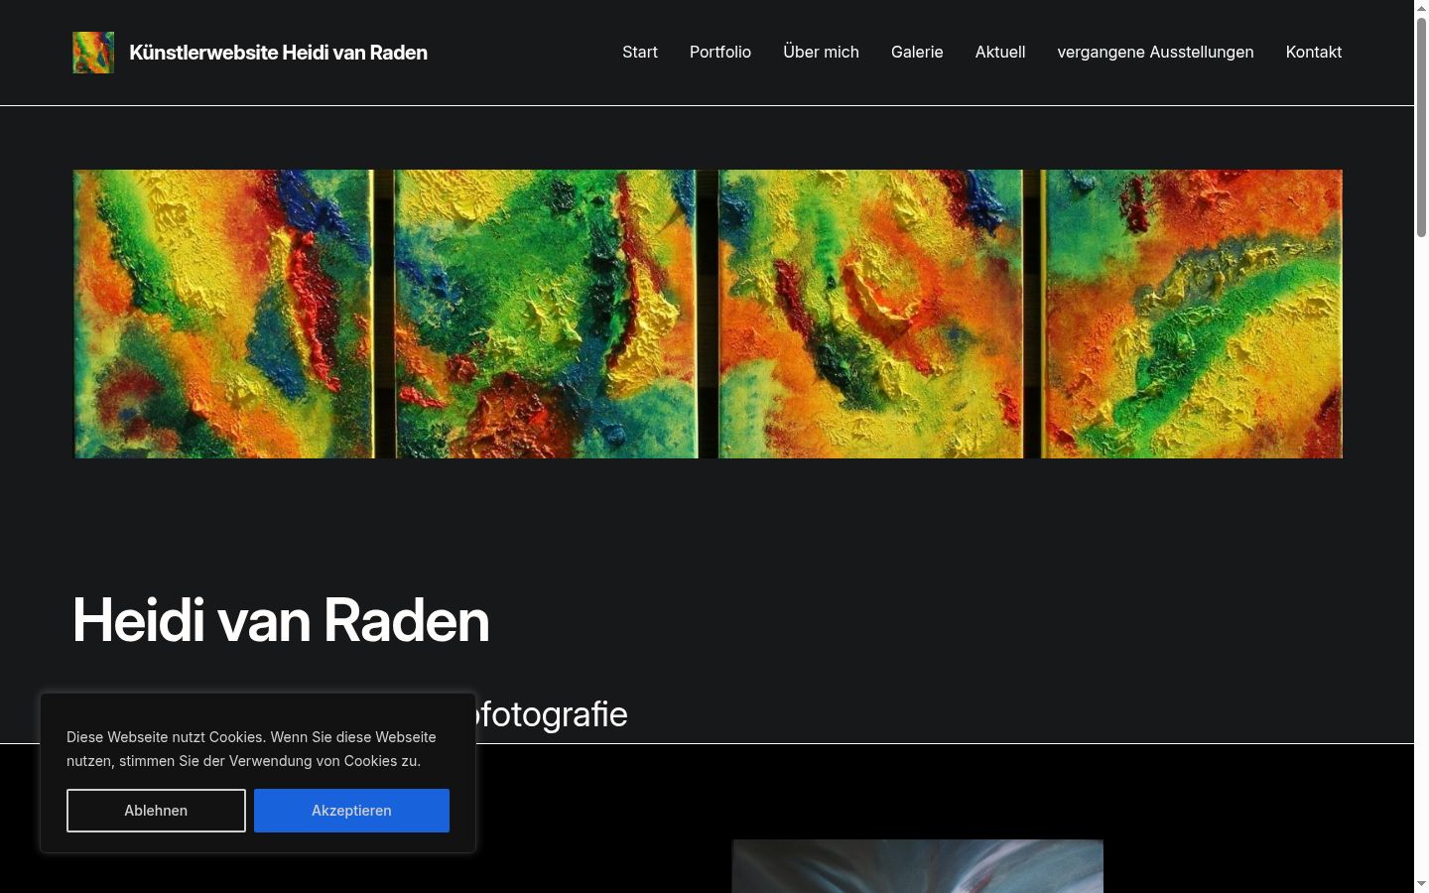
Task: Open the Galerie menu item
Action: 917,52
